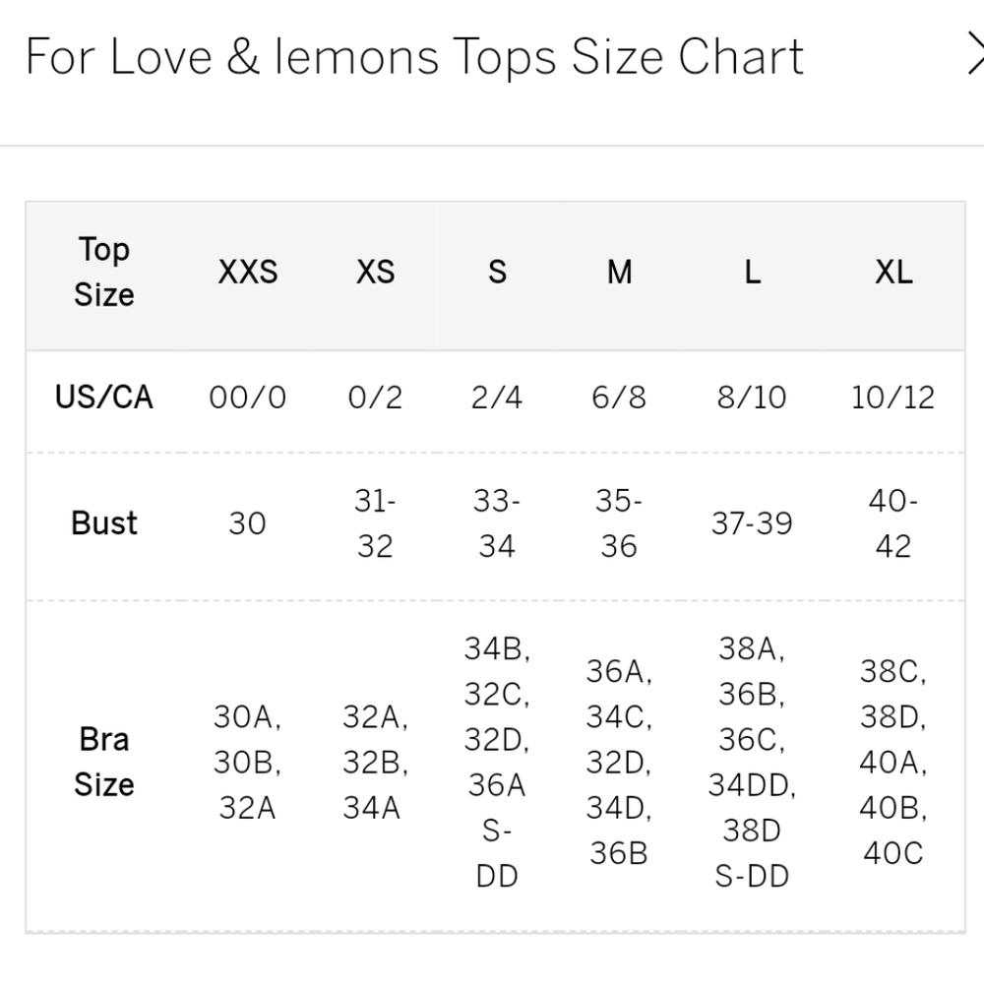Select the Bust row label

point(104,523)
